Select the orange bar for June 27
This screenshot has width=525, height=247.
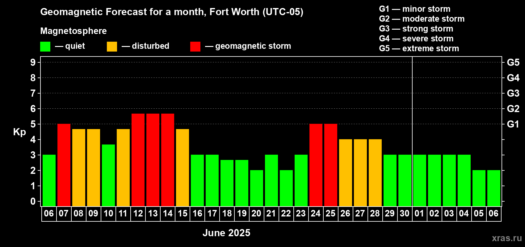tap(360, 173)
